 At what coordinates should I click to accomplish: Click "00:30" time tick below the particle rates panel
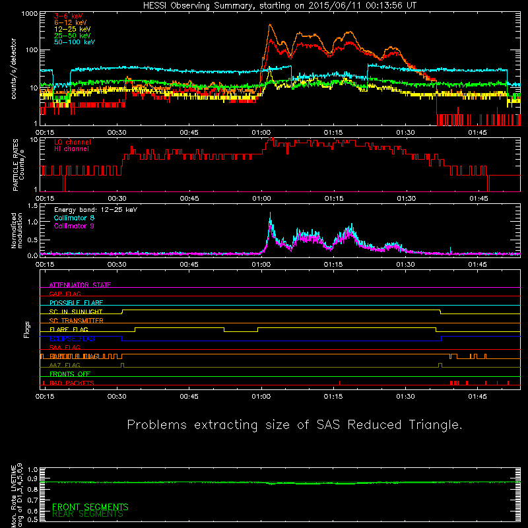coord(117,199)
